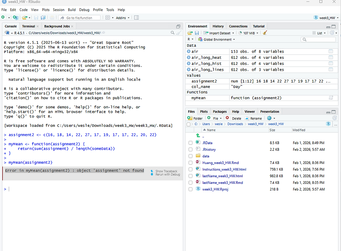
Task: Click the Create a Project icon
Action: pyautogui.click(x=15, y=18)
